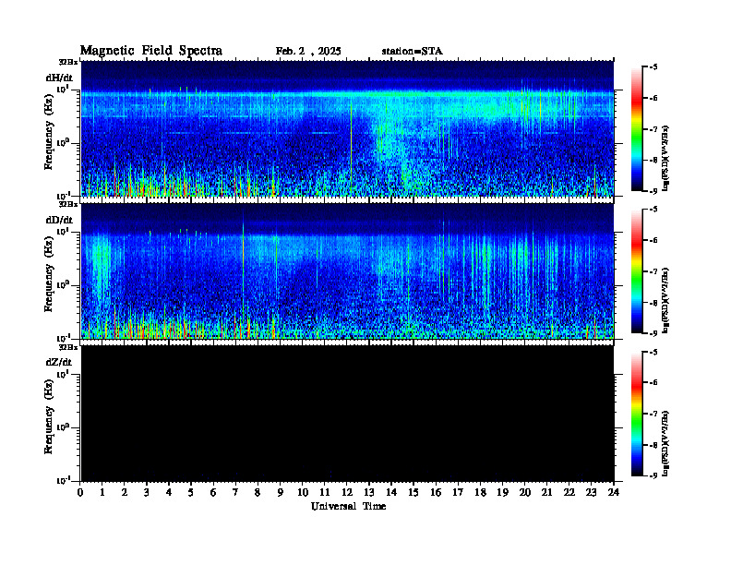
Task: Click the hour 11 tick label
Action: click(x=325, y=493)
